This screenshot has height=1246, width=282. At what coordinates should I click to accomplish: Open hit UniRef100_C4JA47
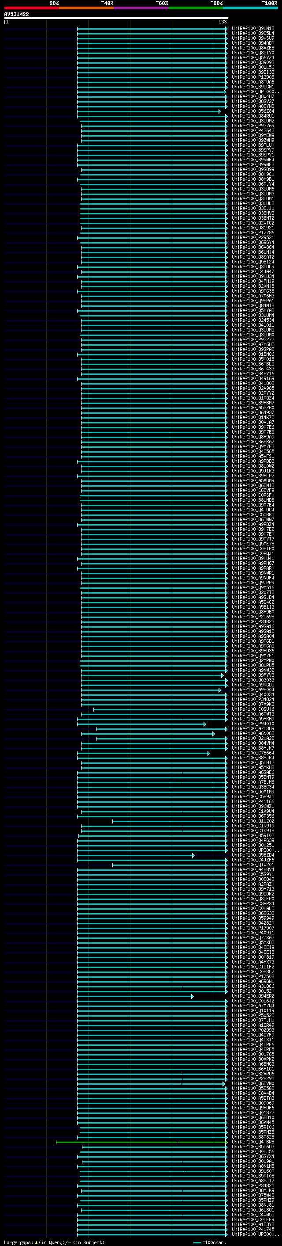click(x=253, y=271)
